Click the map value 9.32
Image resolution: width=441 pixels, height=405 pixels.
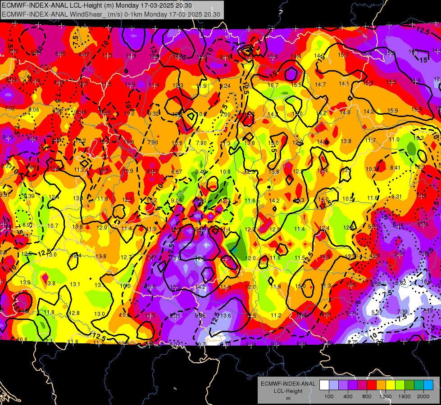pos(153,113)
